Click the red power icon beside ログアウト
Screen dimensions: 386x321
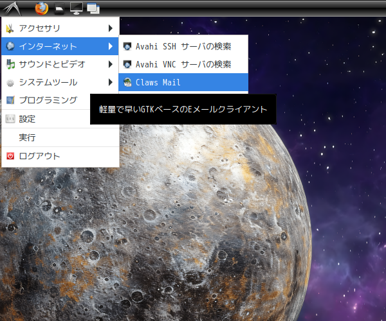(x=10, y=156)
